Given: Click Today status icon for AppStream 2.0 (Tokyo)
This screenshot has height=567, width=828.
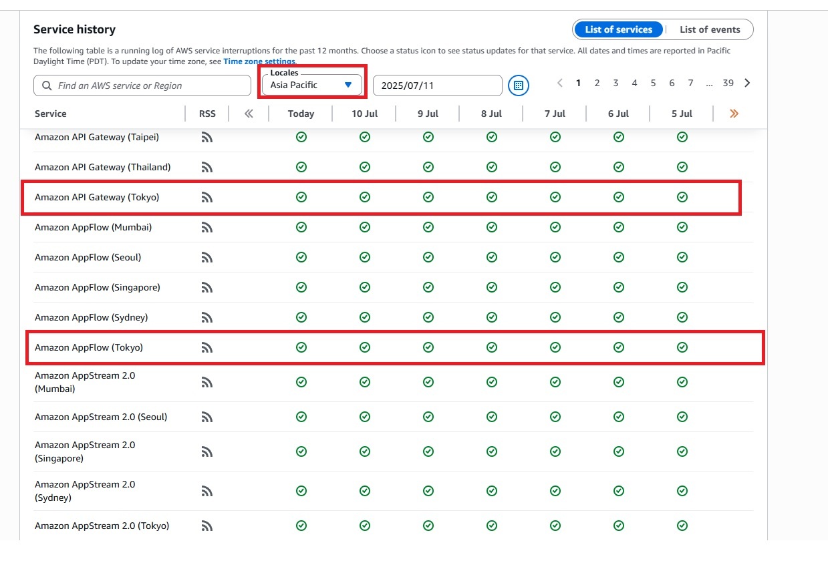Looking at the screenshot, I should click(301, 526).
